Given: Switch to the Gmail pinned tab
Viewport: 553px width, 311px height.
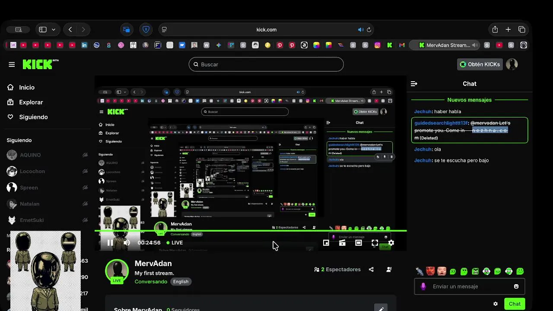Looking at the screenshot, I should [402, 45].
